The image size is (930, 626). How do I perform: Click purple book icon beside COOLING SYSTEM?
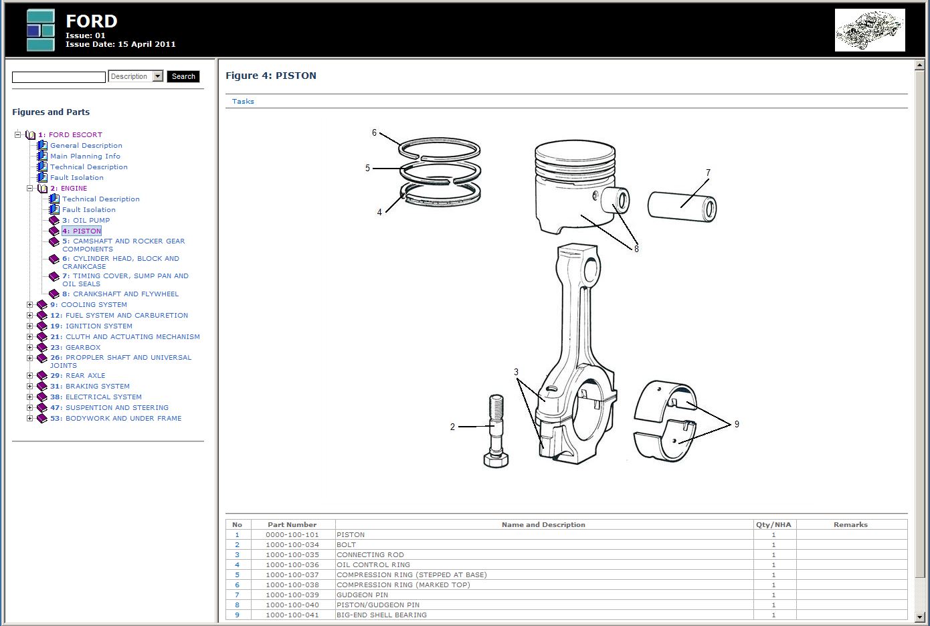pos(42,304)
